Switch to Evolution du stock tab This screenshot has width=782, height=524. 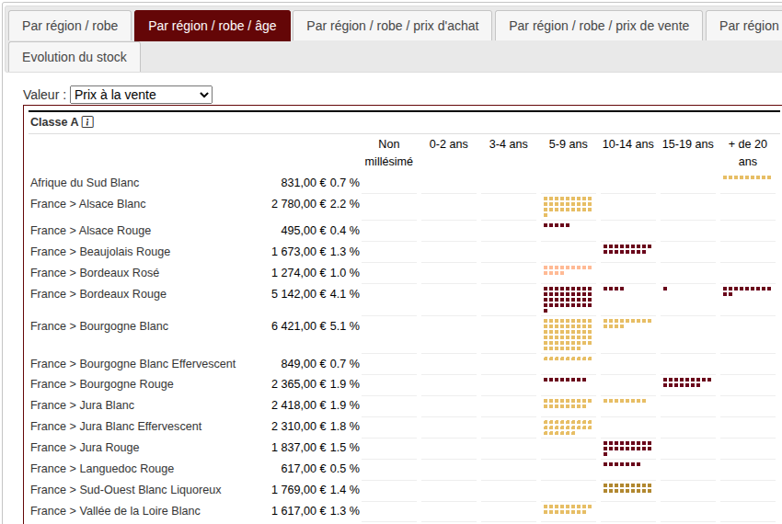[x=75, y=57]
